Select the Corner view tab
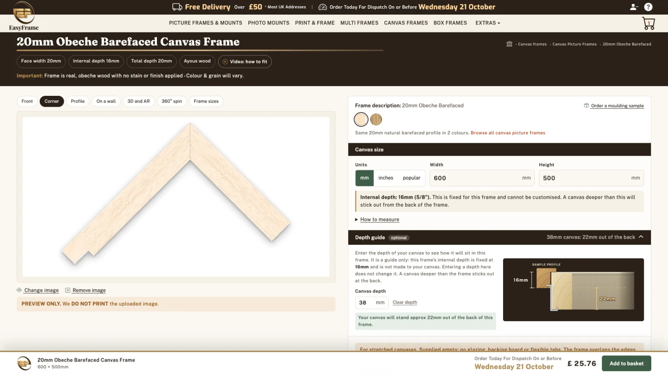The height and width of the screenshot is (375, 668). coord(52,101)
